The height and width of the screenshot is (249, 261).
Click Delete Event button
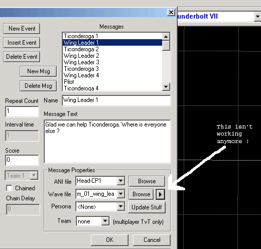pyautogui.click(x=22, y=57)
